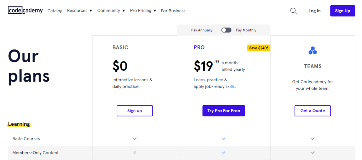Expand the Resources dropdown

coord(80,11)
